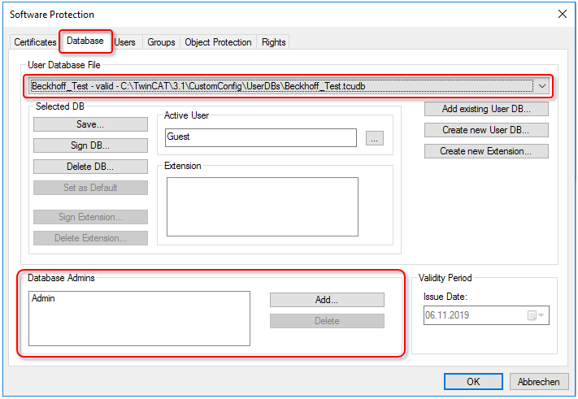
Task: Click the Save... button
Action: click(x=90, y=124)
